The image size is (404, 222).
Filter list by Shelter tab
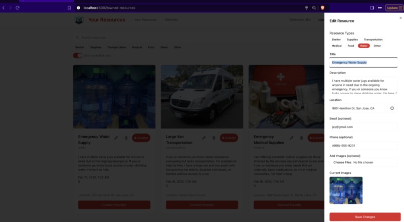(80, 47)
